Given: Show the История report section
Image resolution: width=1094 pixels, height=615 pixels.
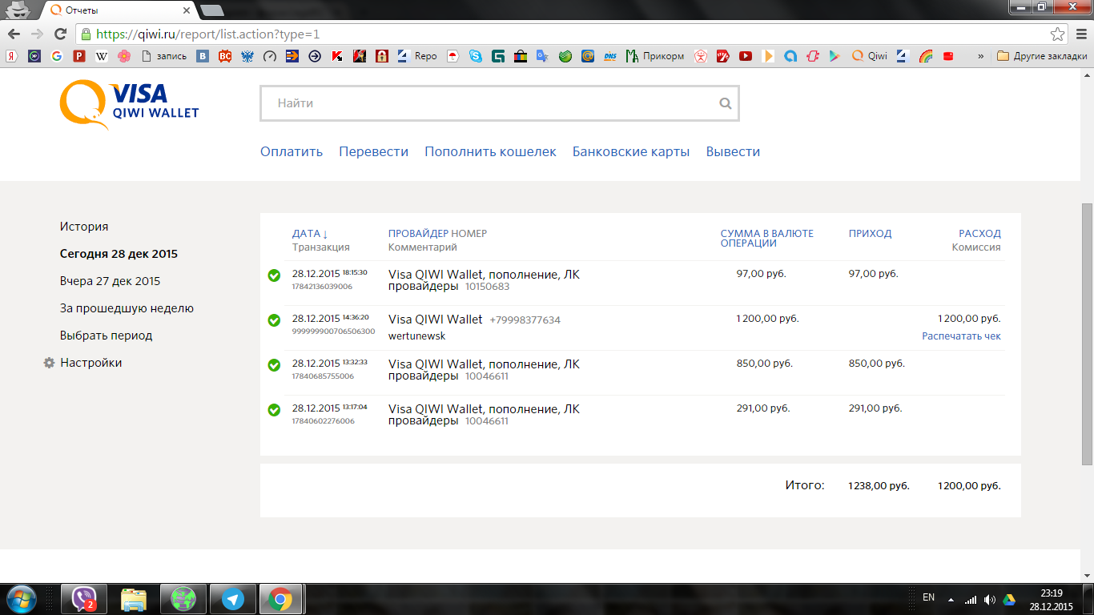Looking at the screenshot, I should [x=84, y=227].
